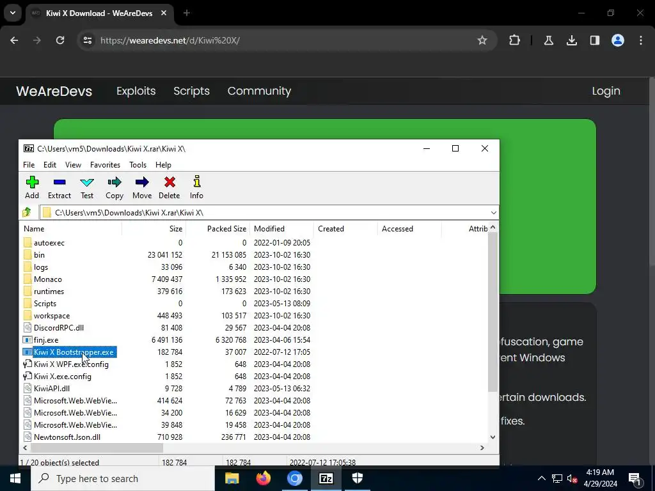Open the Help menu
Screen dimensions: 655x491
pos(163,165)
